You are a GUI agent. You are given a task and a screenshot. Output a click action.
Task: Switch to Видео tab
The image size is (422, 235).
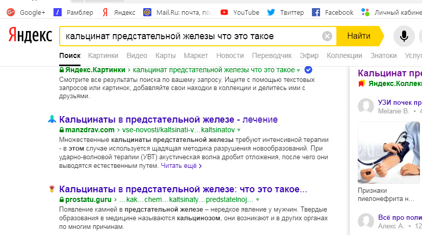click(137, 55)
